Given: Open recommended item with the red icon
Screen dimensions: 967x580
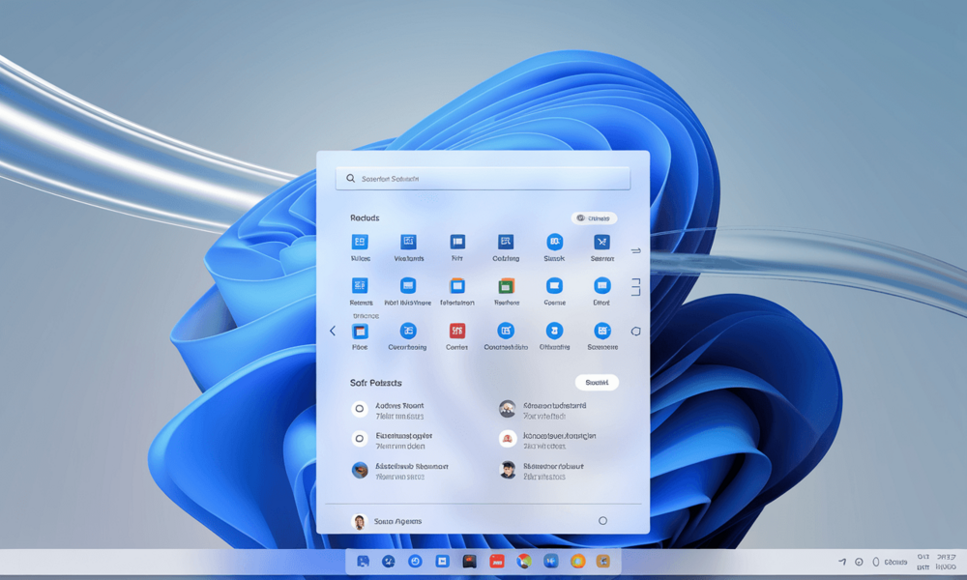Looking at the screenshot, I should click(547, 440).
